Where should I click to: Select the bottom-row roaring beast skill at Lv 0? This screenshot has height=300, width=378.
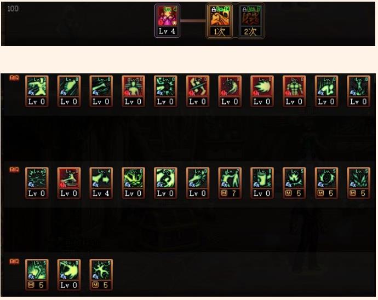tap(69, 275)
